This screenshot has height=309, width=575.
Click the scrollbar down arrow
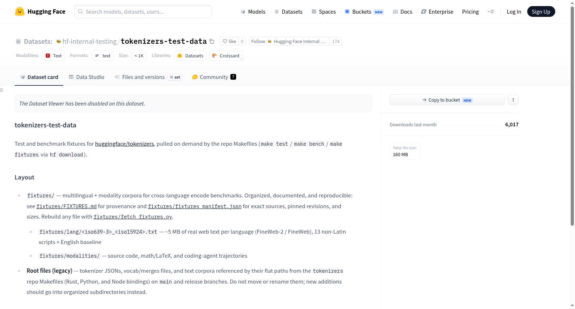(572, 306)
